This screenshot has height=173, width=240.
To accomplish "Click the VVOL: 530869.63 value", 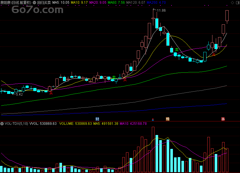I will (x=43, y=124).
